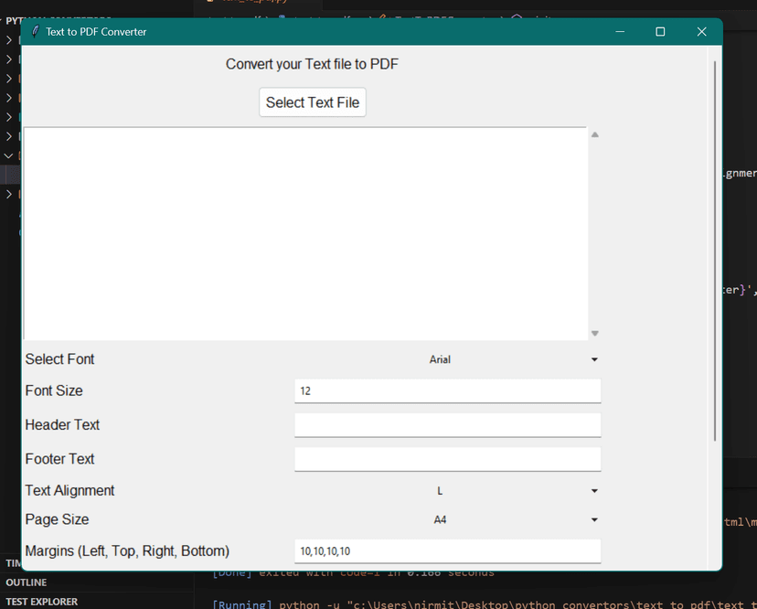The image size is (757, 609).
Task: Focus the Footer Text input field
Action: pos(447,459)
